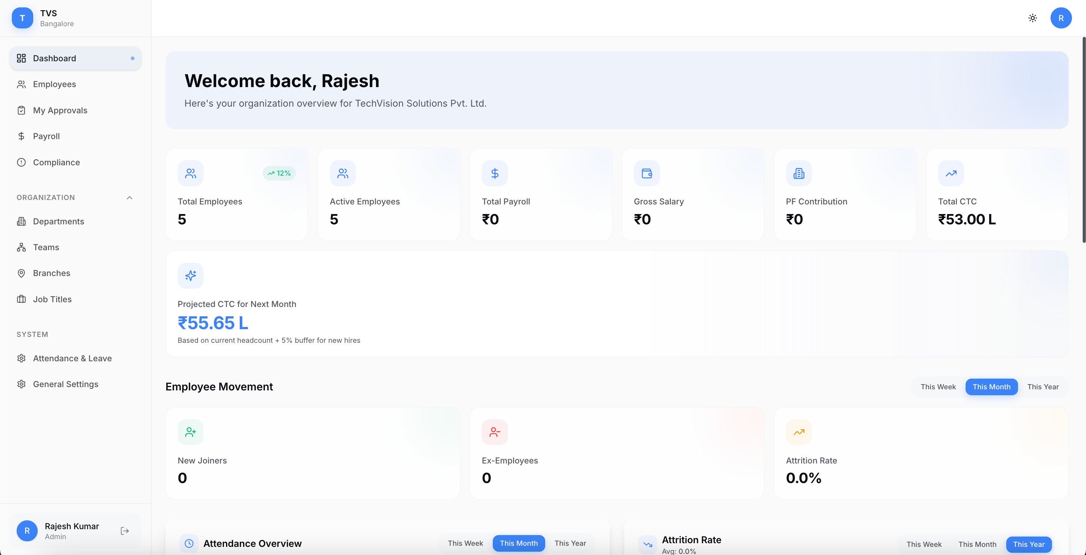This screenshot has height=555, width=1086.
Task: Set Attendance Overview to This Year
Action: 570,543
